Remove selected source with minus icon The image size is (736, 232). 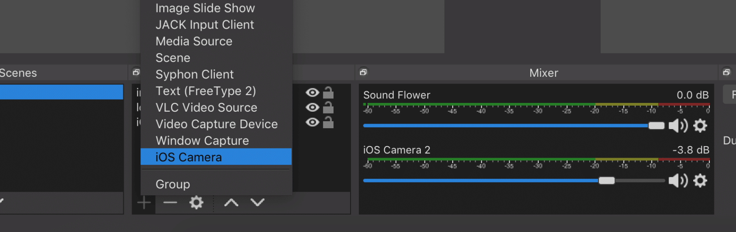coord(170,203)
